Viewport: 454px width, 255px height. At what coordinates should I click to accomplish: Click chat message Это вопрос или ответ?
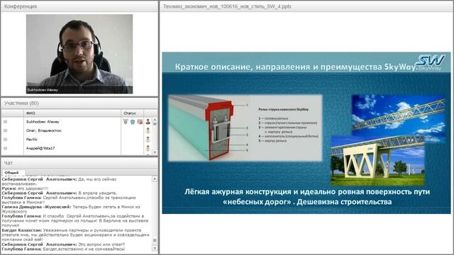63,244
